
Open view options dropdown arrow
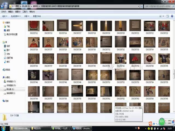pos(163,16)
